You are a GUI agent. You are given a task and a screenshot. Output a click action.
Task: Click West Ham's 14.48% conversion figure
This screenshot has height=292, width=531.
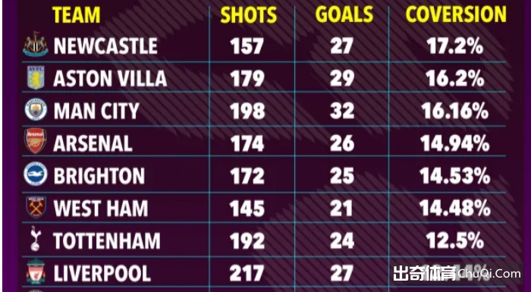pos(455,209)
